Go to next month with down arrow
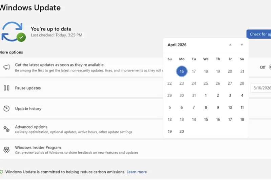Viewport: 271px width, 180px height. pyautogui.click(x=242, y=45)
